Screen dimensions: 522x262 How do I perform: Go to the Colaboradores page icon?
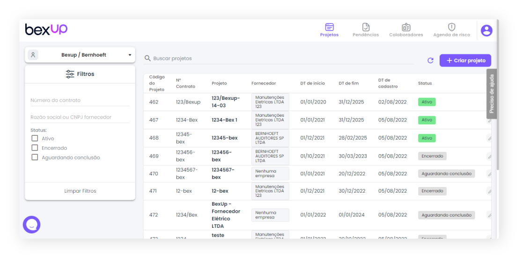click(406, 27)
